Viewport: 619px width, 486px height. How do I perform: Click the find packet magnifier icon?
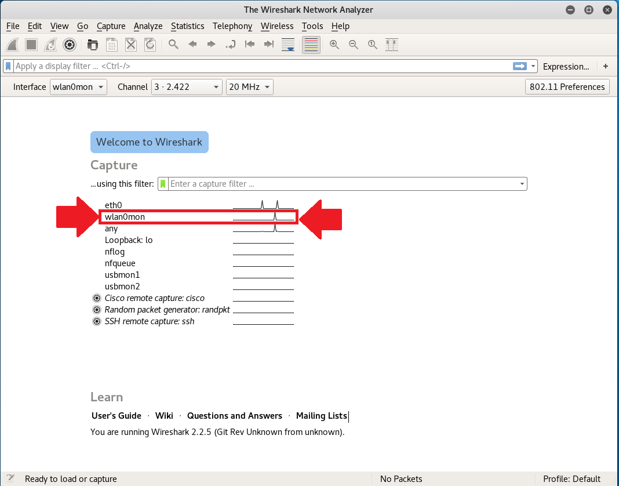[x=173, y=44]
